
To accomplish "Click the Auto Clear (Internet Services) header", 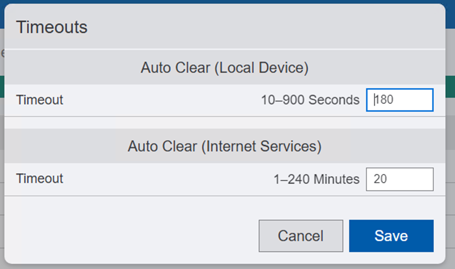I will click(224, 147).
